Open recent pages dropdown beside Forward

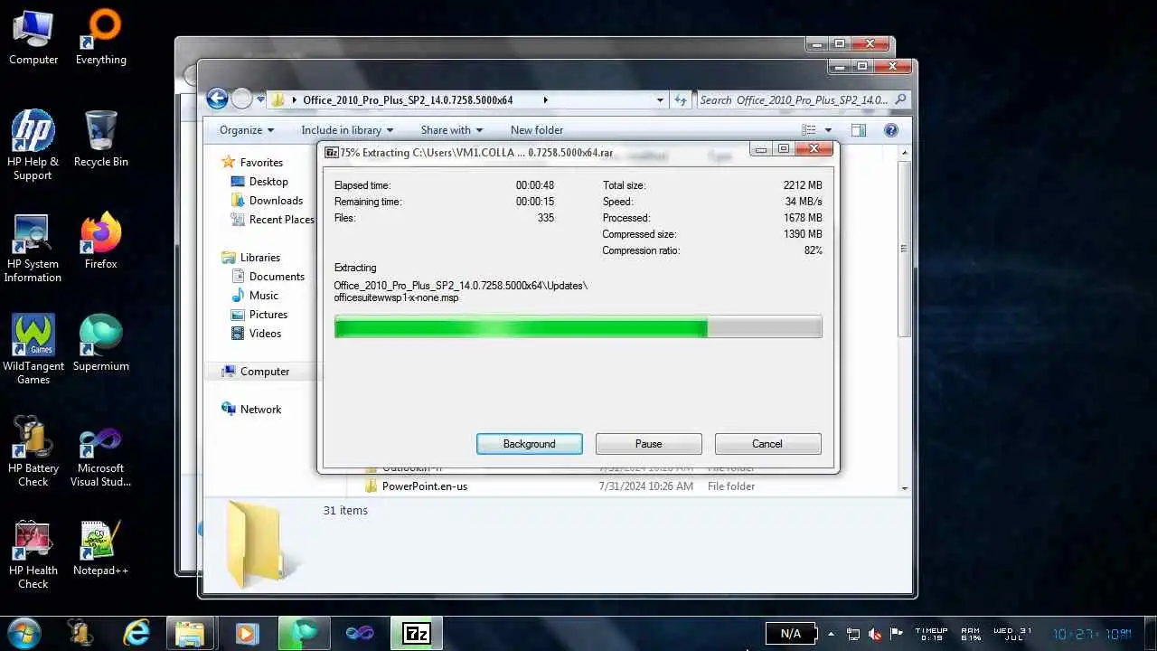260,99
